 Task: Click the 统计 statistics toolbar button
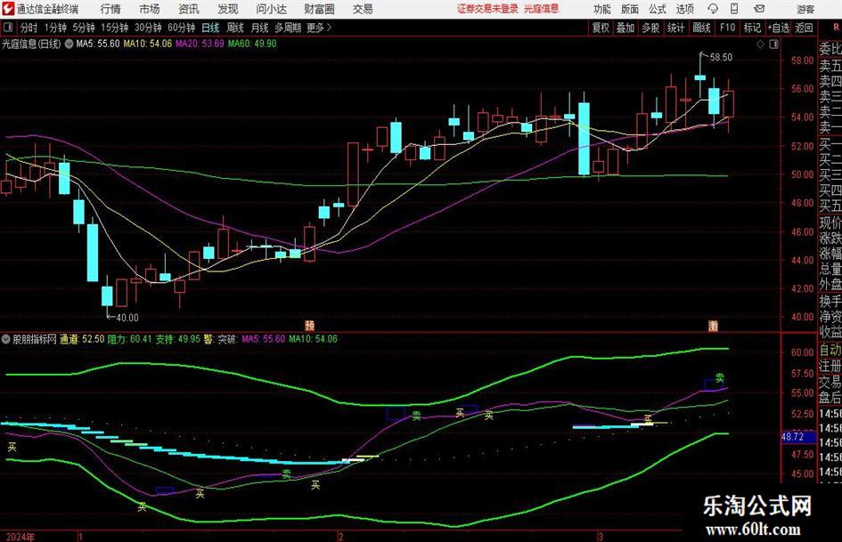[x=676, y=28]
